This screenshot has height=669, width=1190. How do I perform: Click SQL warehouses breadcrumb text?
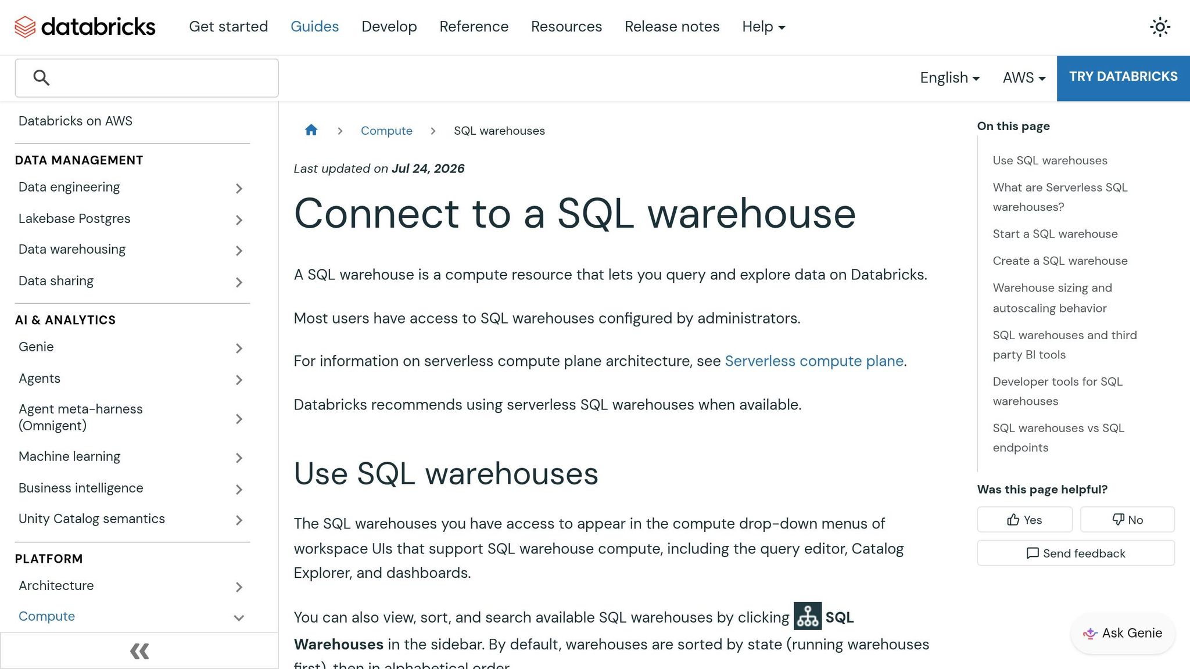499,131
